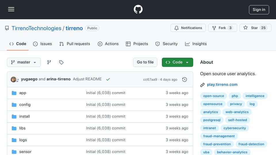Open the config folder
Screen dimensions: 276x155
pos(25,104)
